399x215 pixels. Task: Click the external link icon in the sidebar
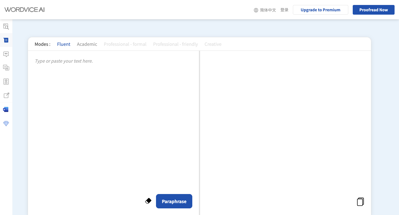point(6,95)
